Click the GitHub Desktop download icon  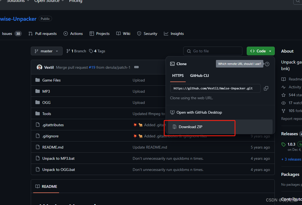172,112
